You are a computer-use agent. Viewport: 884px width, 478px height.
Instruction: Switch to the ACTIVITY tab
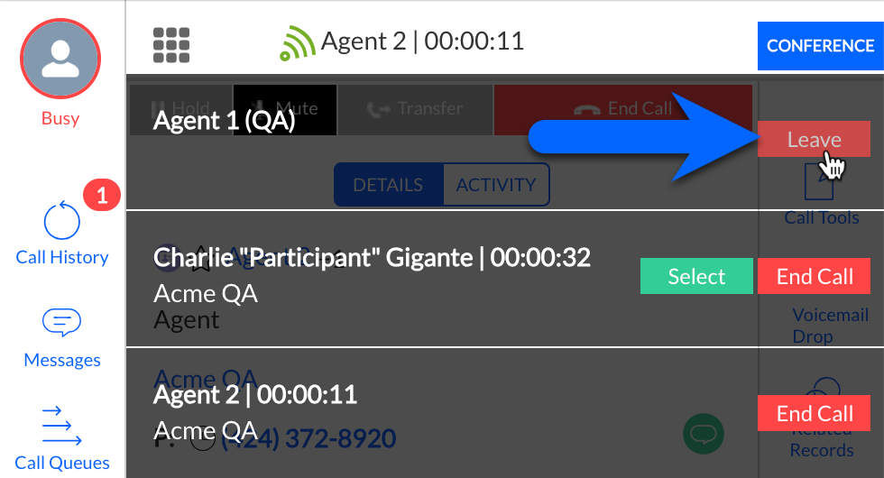click(496, 185)
